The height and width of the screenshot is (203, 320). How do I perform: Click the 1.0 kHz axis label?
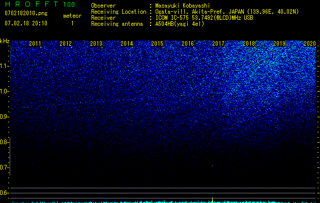pos(4,91)
